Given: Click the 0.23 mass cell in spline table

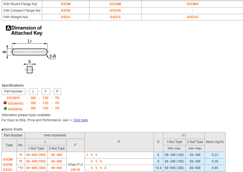Looking at the screenshot, I should pyautogui.click(x=215, y=154).
